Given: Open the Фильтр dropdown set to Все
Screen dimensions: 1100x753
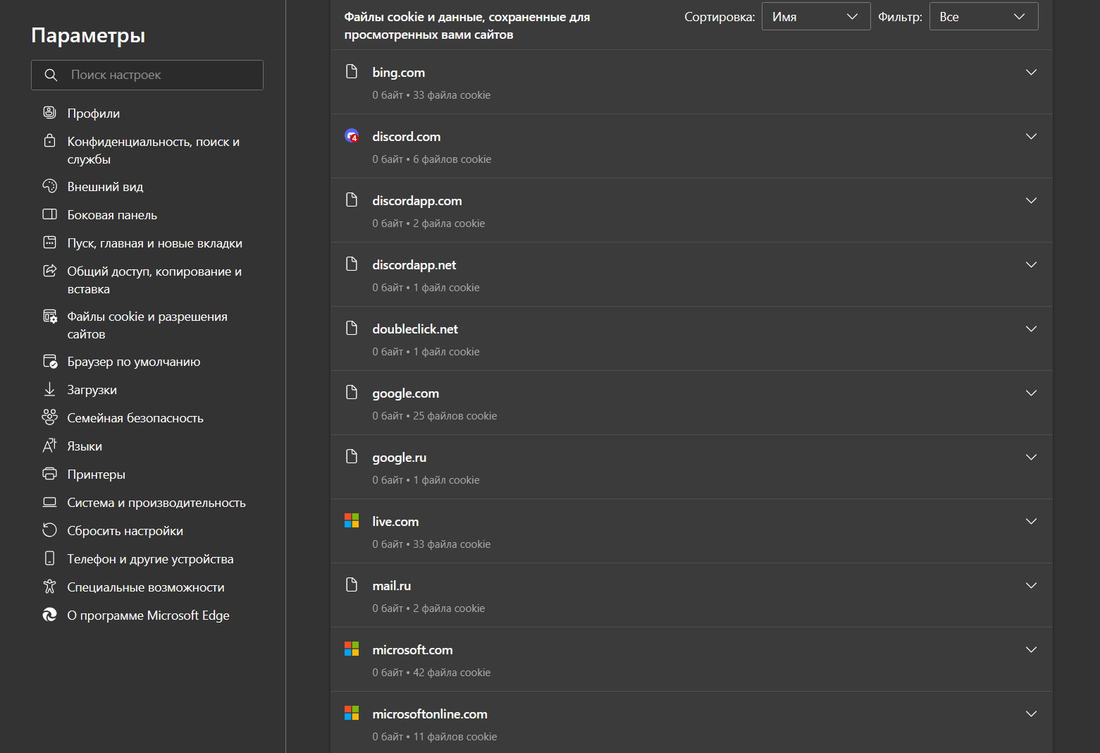Looking at the screenshot, I should pyautogui.click(x=984, y=16).
